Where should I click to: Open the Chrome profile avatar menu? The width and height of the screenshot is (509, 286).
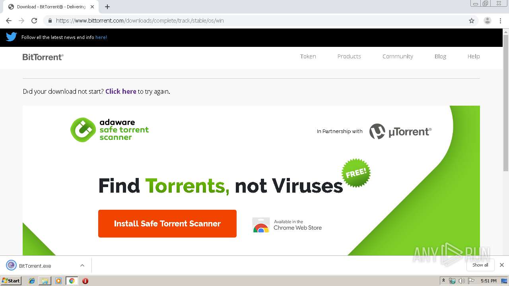pyautogui.click(x=488, y=21)
